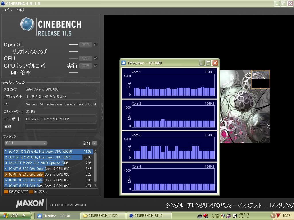Click the ranking list scrollbar down arrow
This screenshot has width=294, height=220.
pos(95,185)
